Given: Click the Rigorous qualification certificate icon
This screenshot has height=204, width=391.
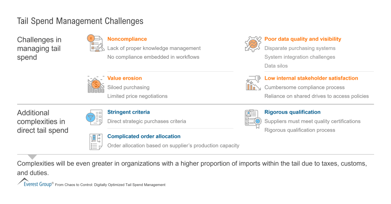Looking at the screenshot, I should coord(253,117).
